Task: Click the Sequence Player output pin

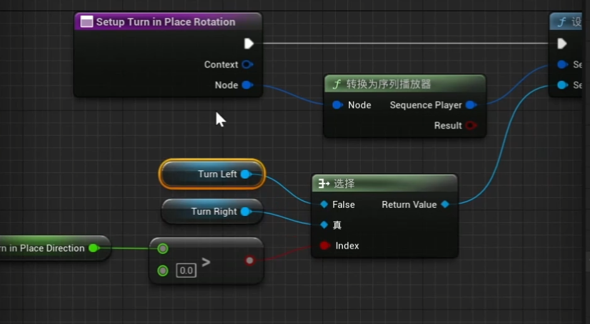Action: (x=471, y=105)
